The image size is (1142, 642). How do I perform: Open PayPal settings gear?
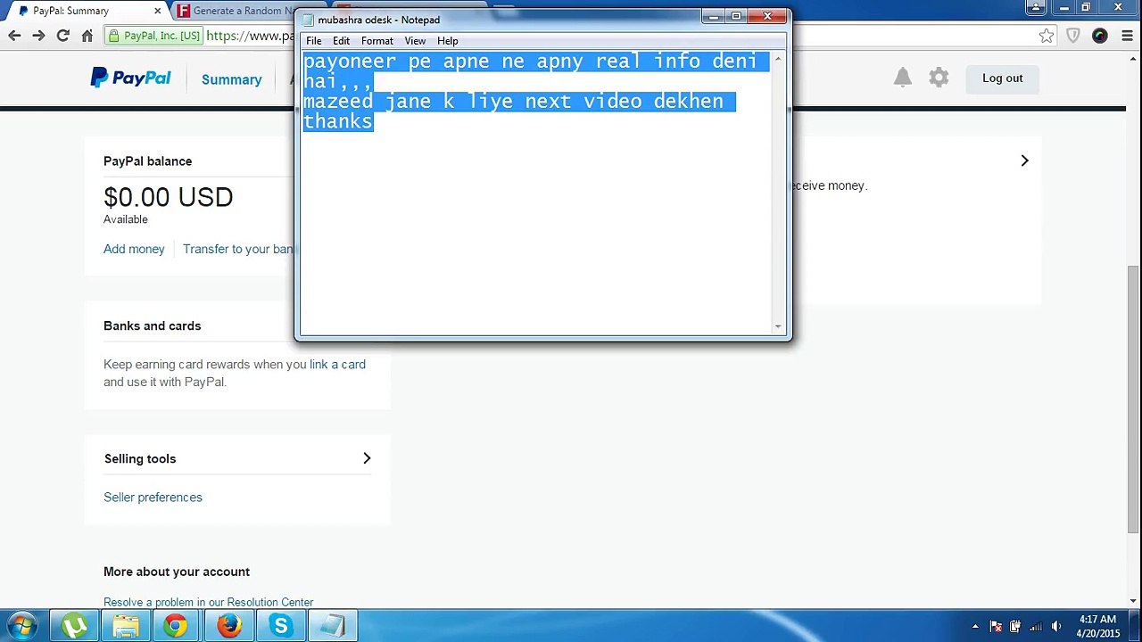pyautogui.click(x=939, y=78)
